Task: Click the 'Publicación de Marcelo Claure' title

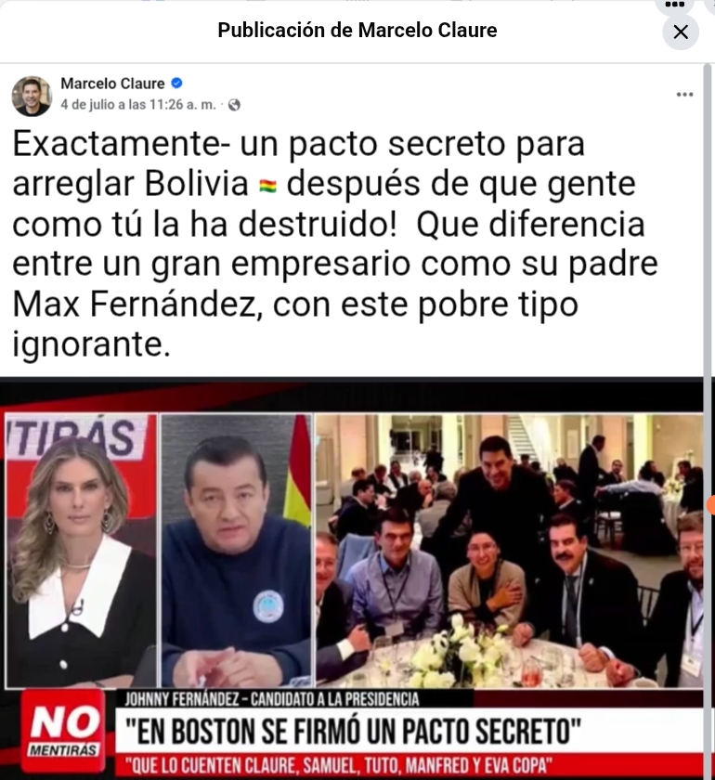Action: 357,31
